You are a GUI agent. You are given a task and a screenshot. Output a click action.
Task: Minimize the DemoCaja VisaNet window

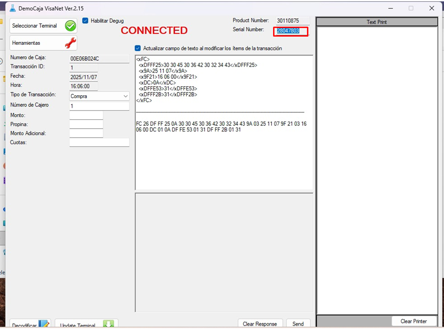pos(390,8)
